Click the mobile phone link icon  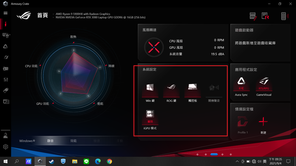(284, 16)
